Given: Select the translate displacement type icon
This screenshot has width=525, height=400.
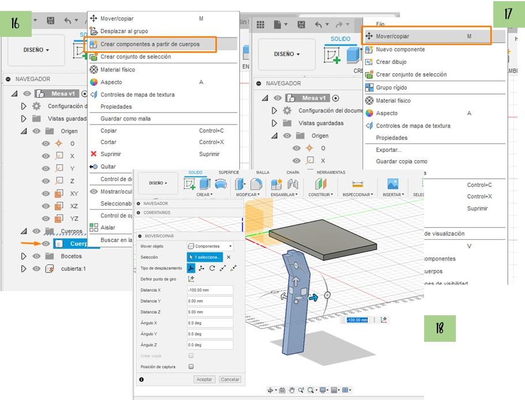Looking at the screenshot, I should [202, 268].
